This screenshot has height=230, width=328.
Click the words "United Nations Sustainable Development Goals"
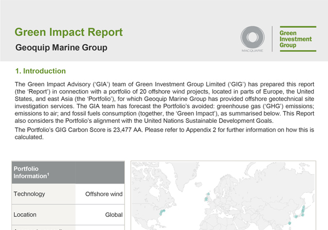[208, 121]
